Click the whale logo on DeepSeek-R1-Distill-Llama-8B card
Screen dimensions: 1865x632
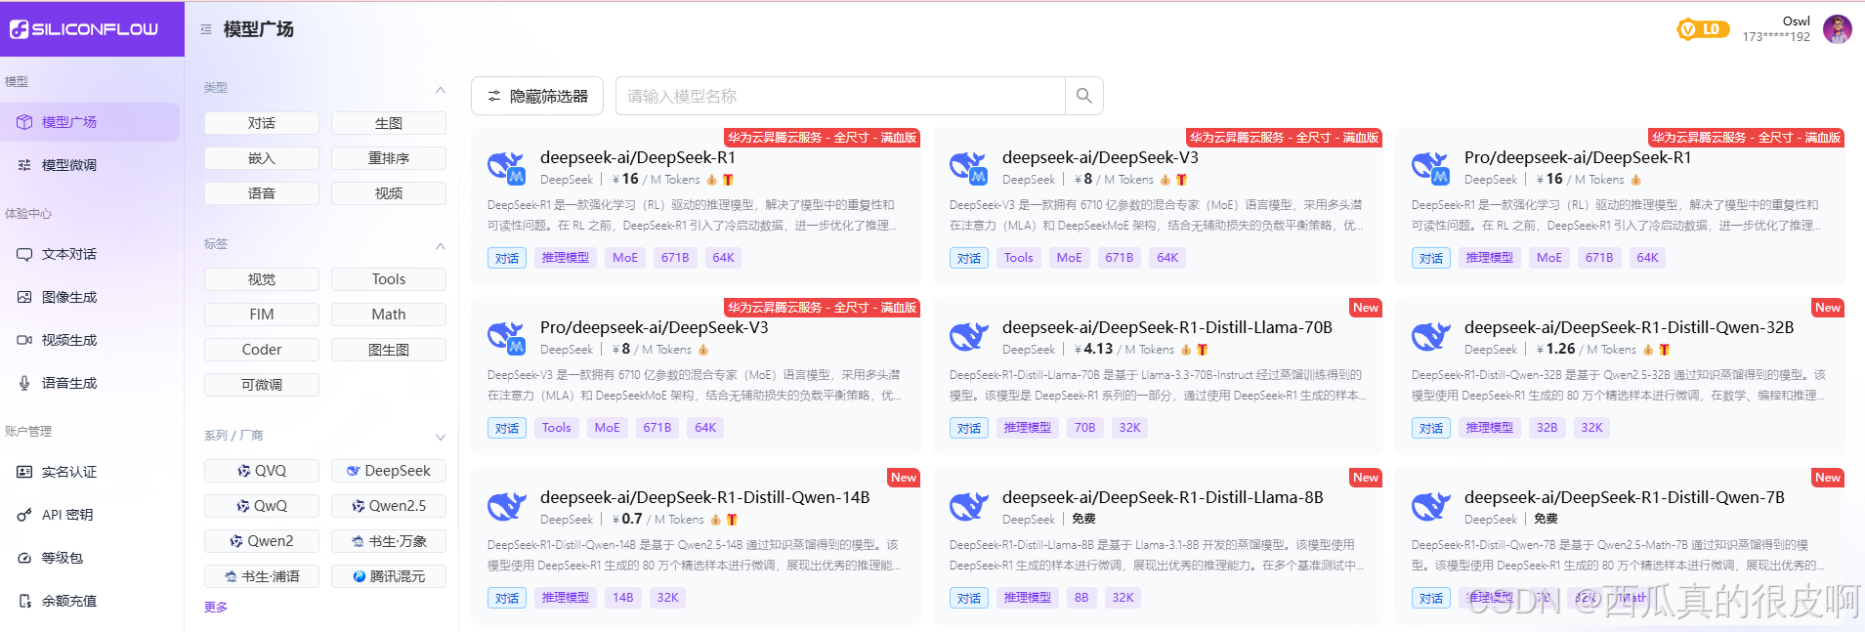coord(969,507)
